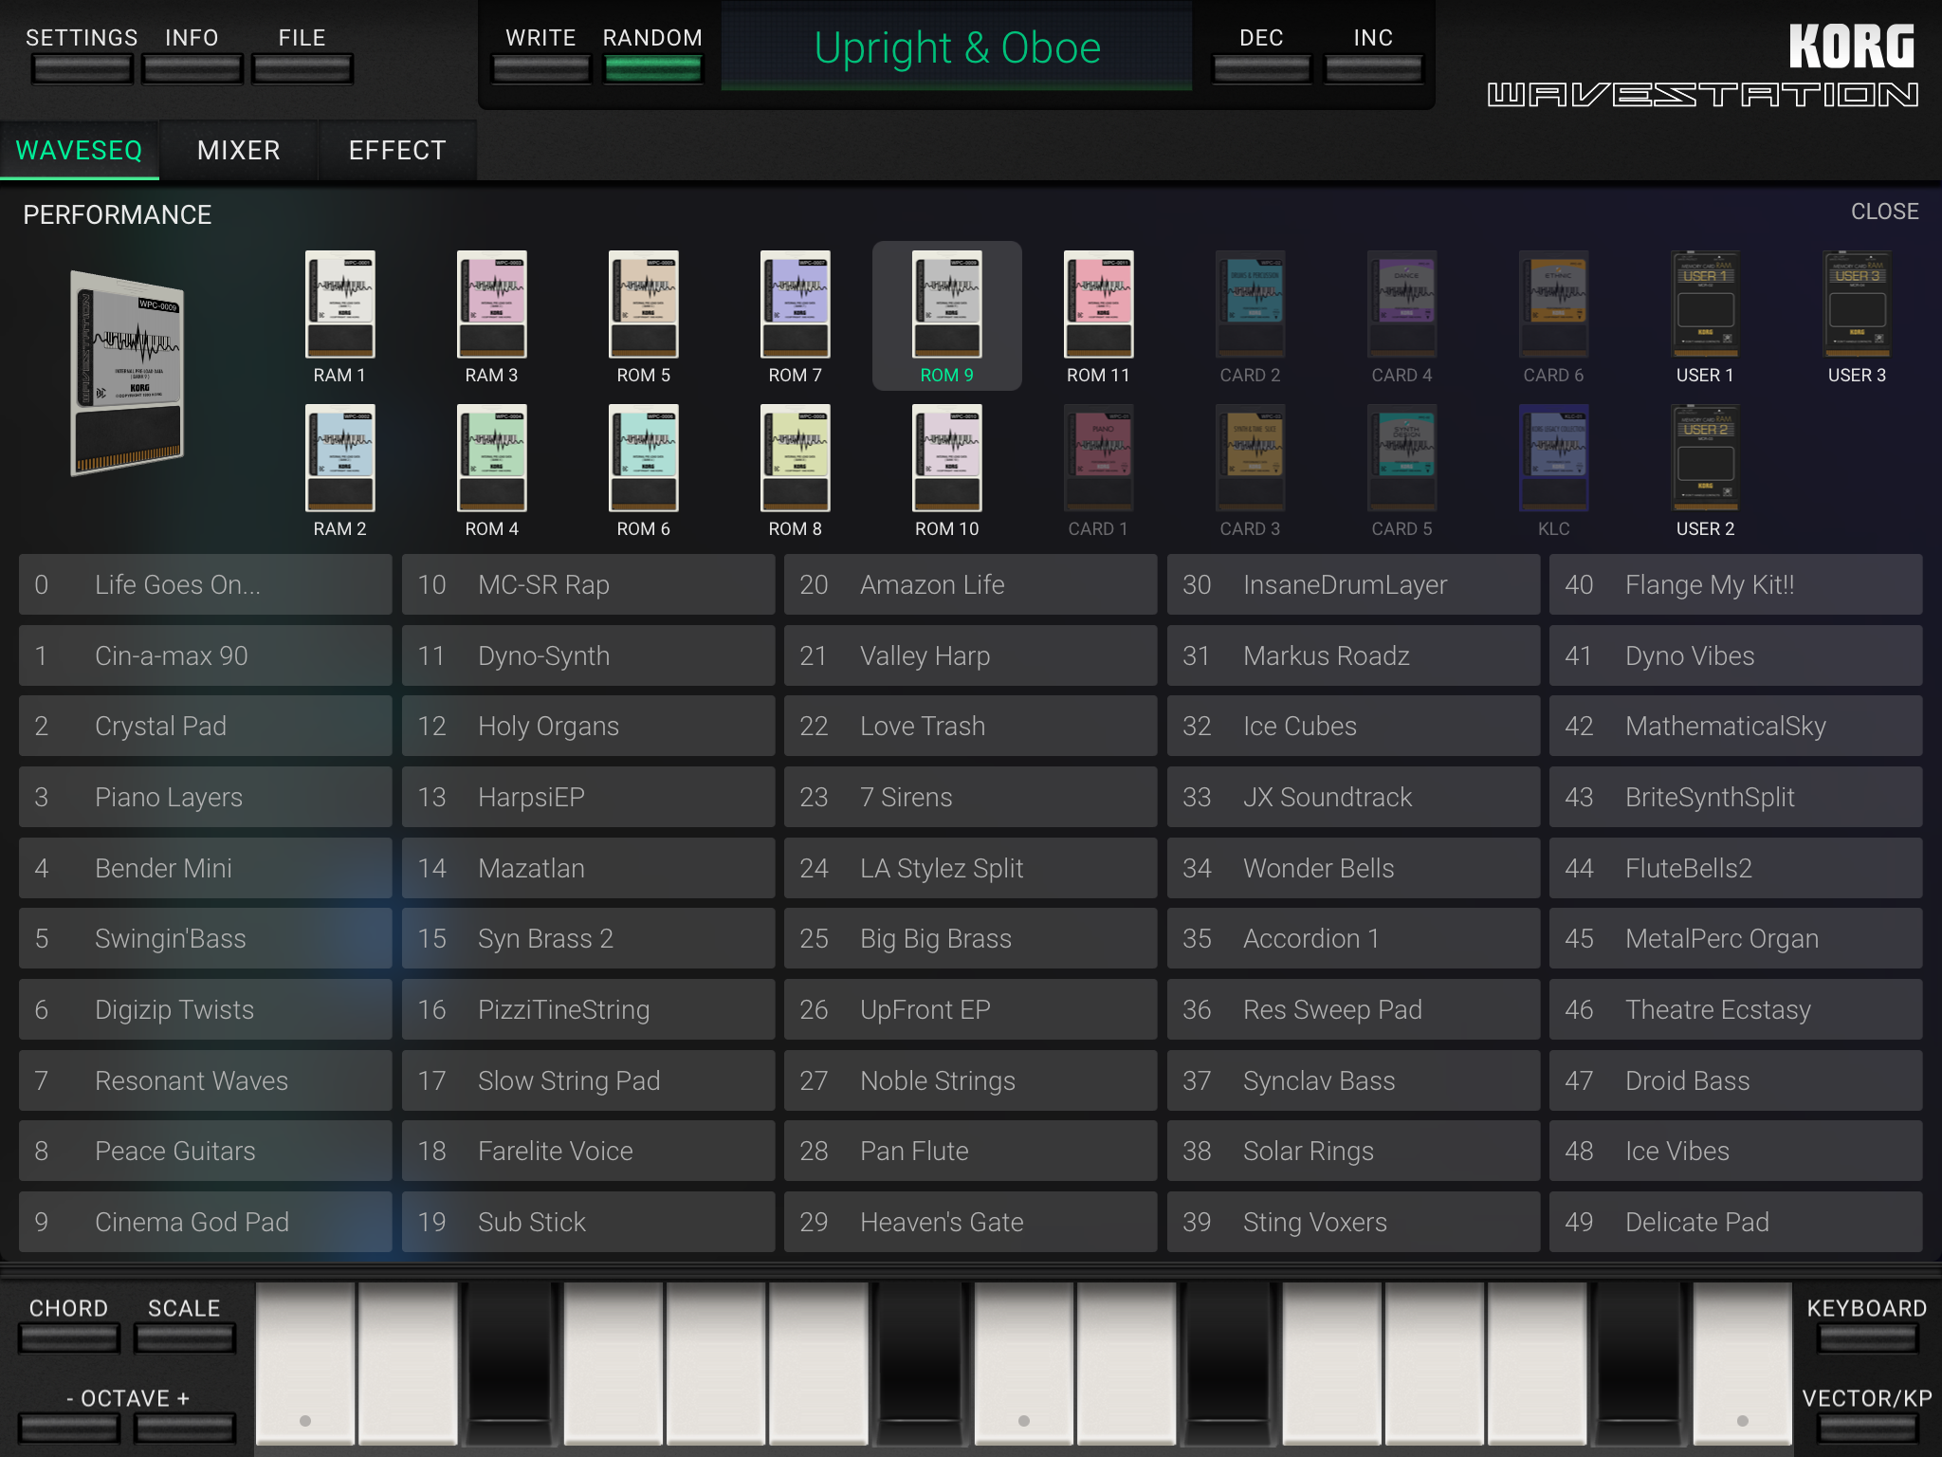Select the USER 1 RAM card
The image size is (1942, 1457).
click(x=1705, y=305)
